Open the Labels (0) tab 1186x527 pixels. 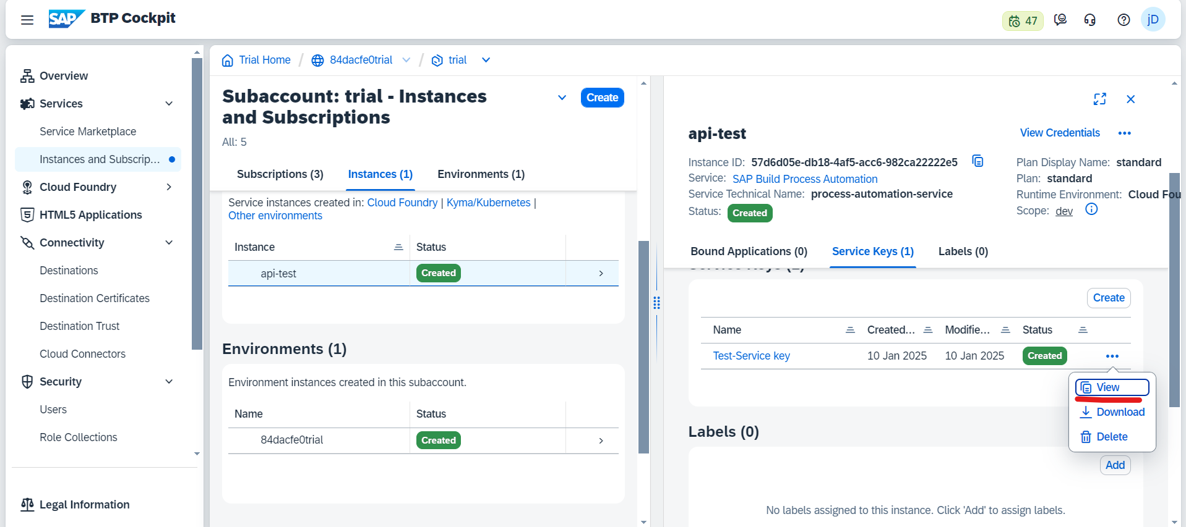tap(963, 251)
